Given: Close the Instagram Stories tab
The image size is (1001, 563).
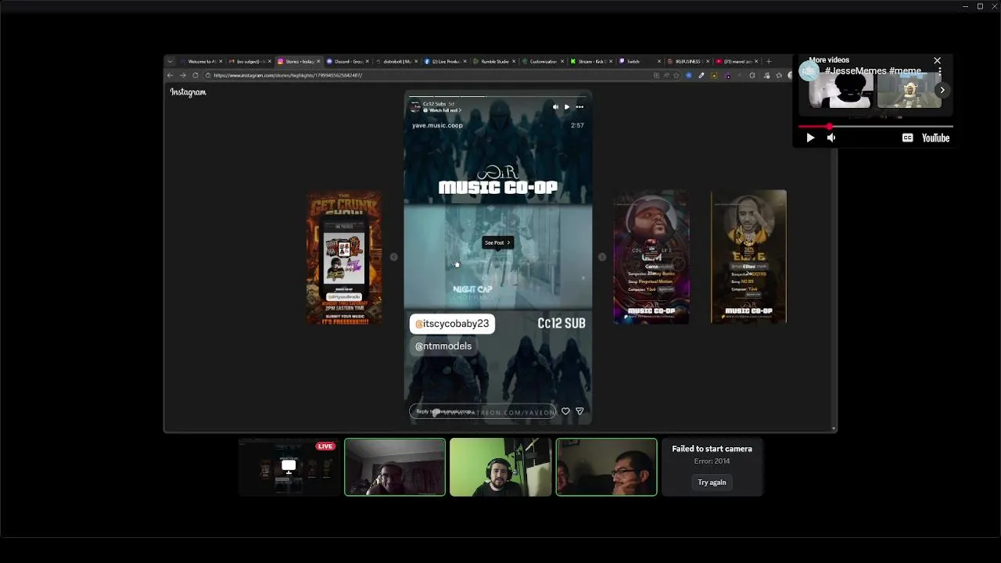Looking at the screenshot, I should (318, 61).
